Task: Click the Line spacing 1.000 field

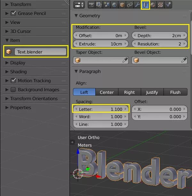Action: 101,124
